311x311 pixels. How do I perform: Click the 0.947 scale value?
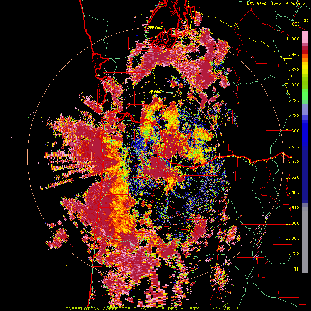click(x=293, y=54)
